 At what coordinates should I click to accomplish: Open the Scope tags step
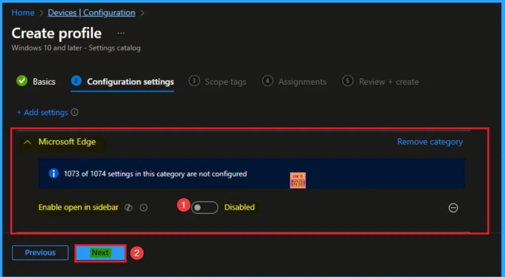(x=217, y=81)
